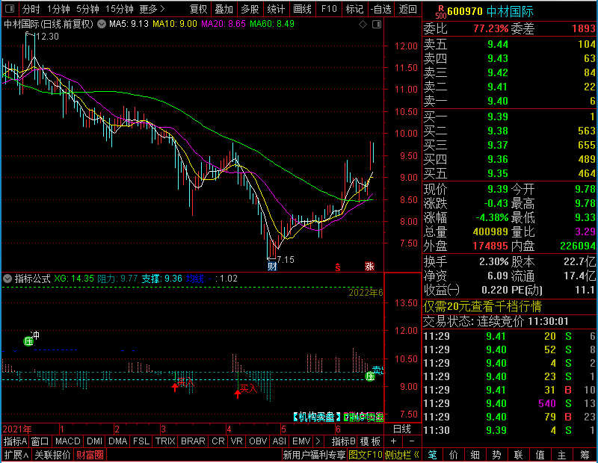Click the 财 marker below the chart low
598x463 pixels.
point(272,266)
